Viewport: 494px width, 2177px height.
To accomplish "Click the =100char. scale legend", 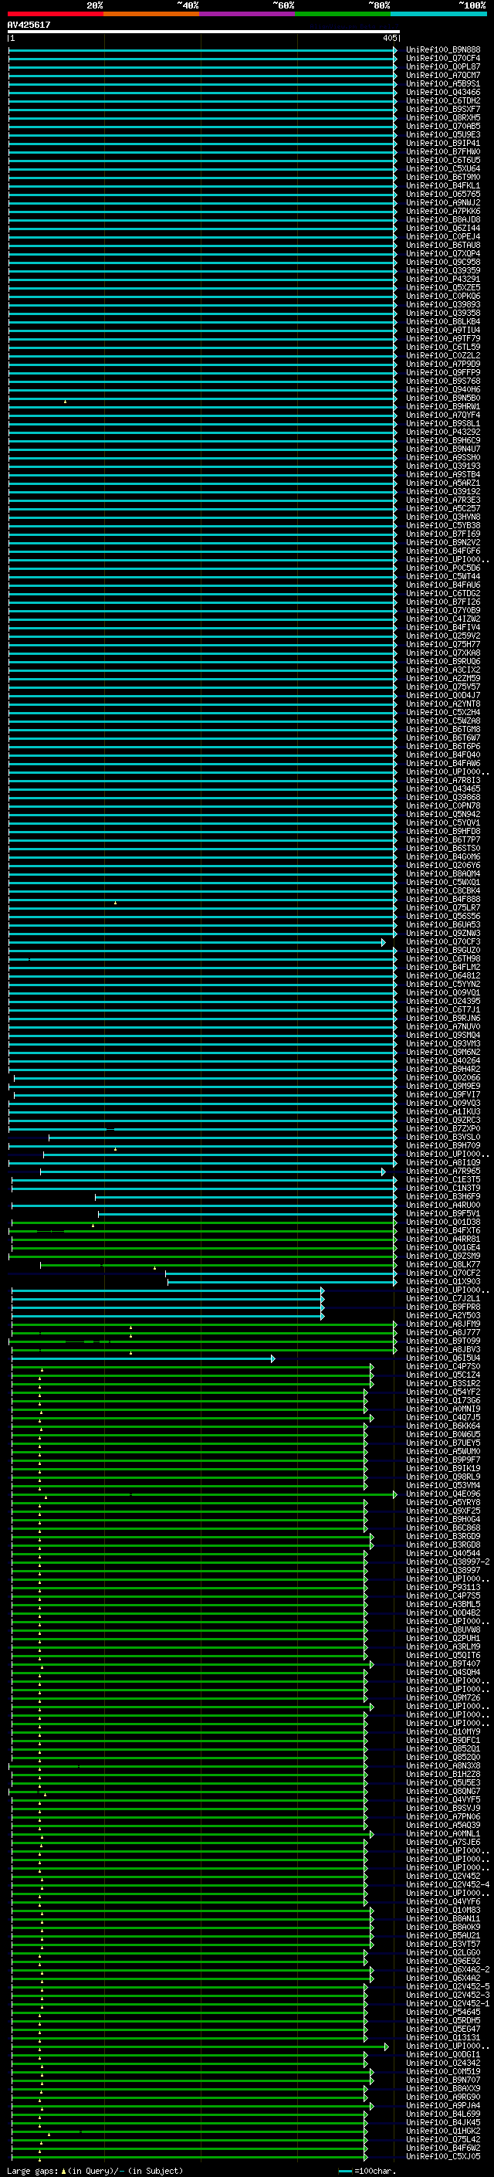I will tap(367, 2171).
